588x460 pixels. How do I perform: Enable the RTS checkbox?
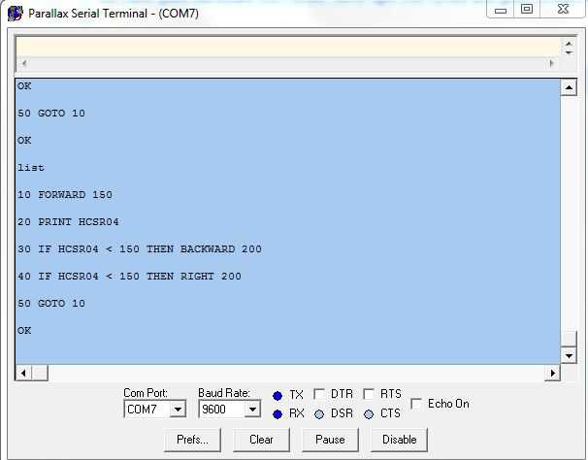tap(369, 394)
